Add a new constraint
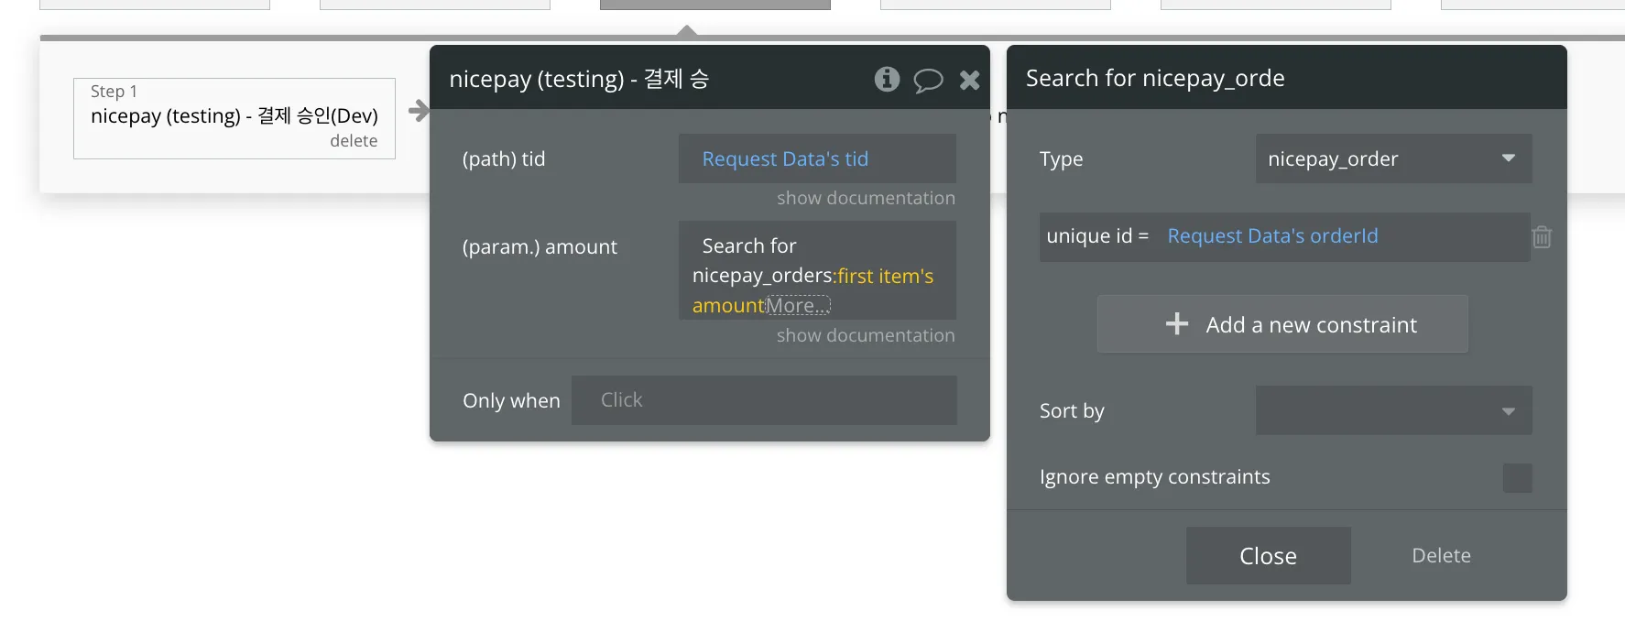The width and height of the screenshot is (1625, 643). pos(1310,325)
